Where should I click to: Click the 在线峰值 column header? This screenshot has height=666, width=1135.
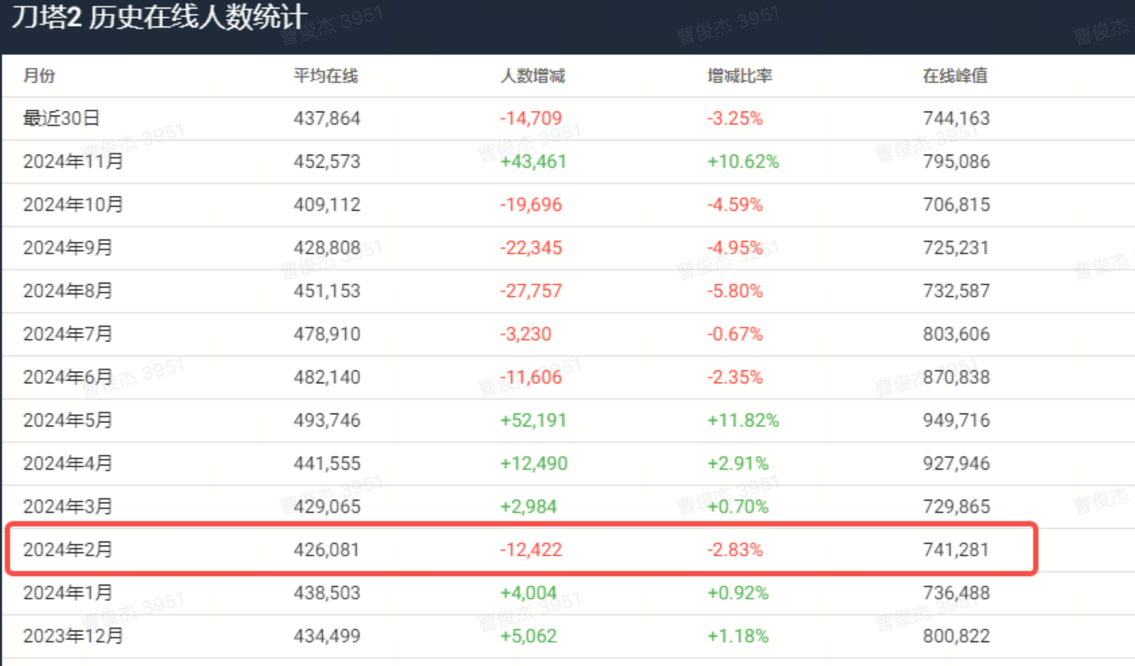[x=955, y=75]
